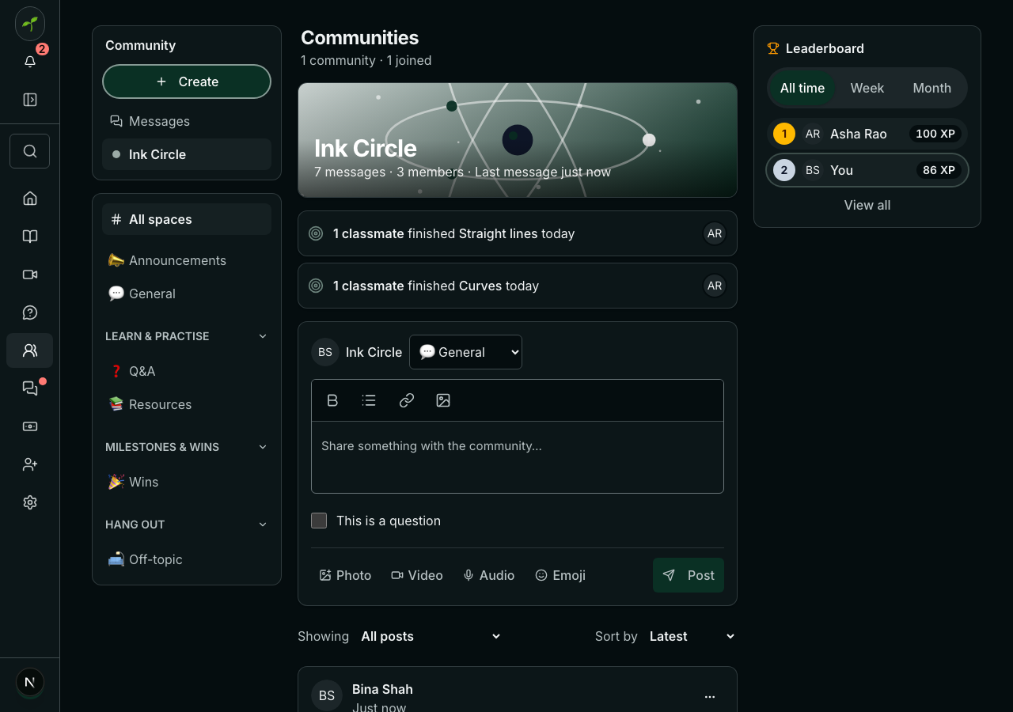Select All spaces in the sidebar
Viewport: 1013px width, 712px height.
(187, 219)
